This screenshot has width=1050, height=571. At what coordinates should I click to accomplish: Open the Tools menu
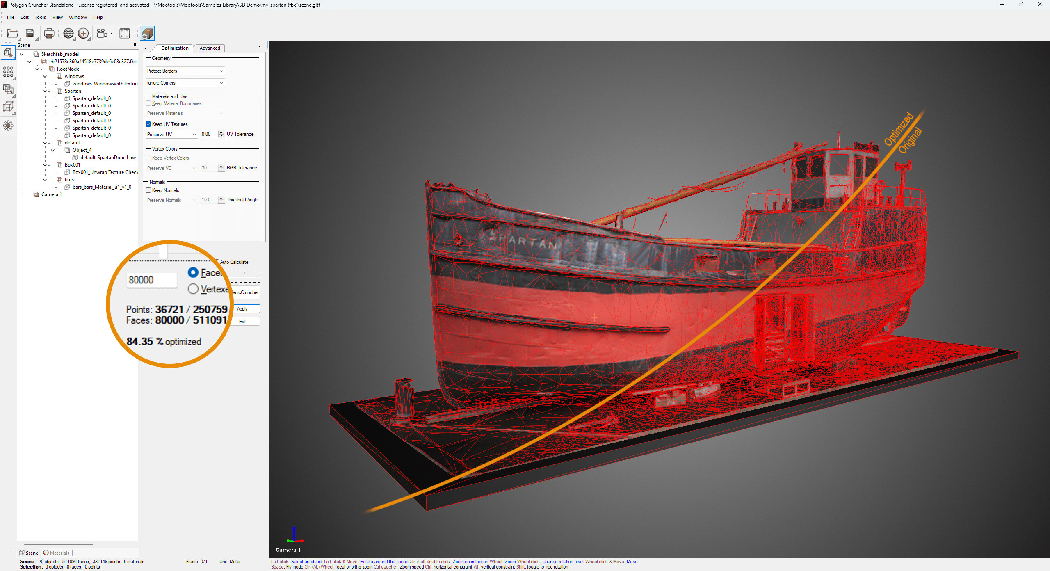[40, 17]
